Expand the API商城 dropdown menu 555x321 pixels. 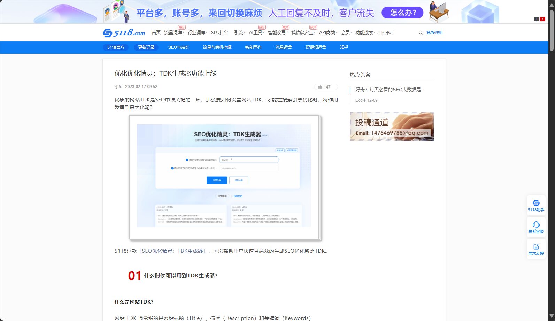point(328,32)
